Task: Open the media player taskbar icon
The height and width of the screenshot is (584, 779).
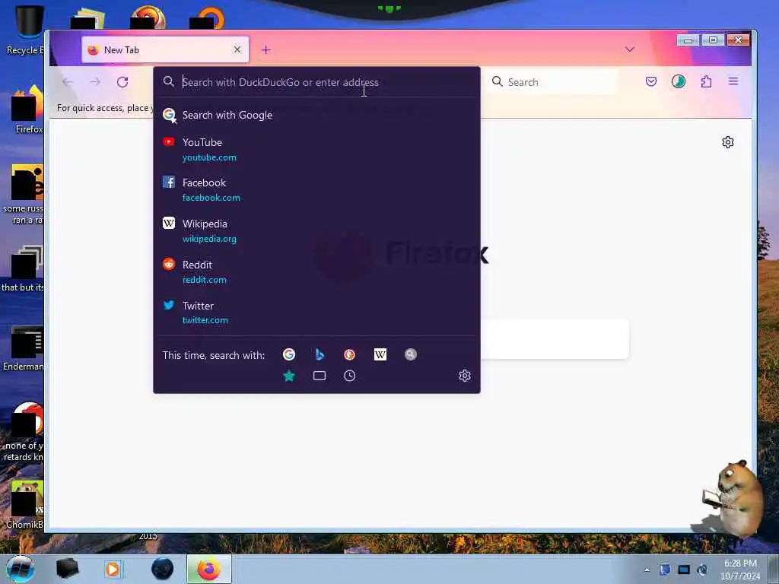Action: [113, 569]
